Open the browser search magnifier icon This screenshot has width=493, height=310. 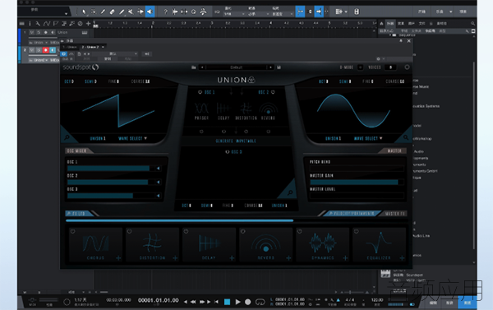point(472,24)
